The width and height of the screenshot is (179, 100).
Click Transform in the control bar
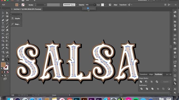(123, 5)
